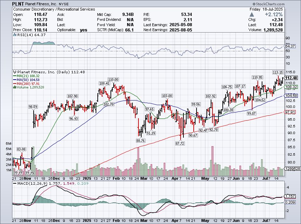301x224 pixels.
Task: Click the volume bars icon in the legend
Action: 15,87
